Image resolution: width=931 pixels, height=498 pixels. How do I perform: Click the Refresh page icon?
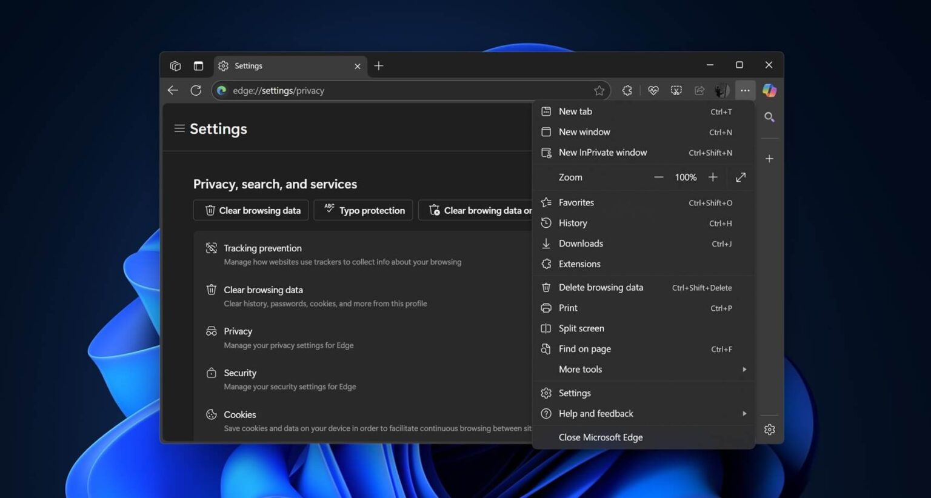click(196, 90)
